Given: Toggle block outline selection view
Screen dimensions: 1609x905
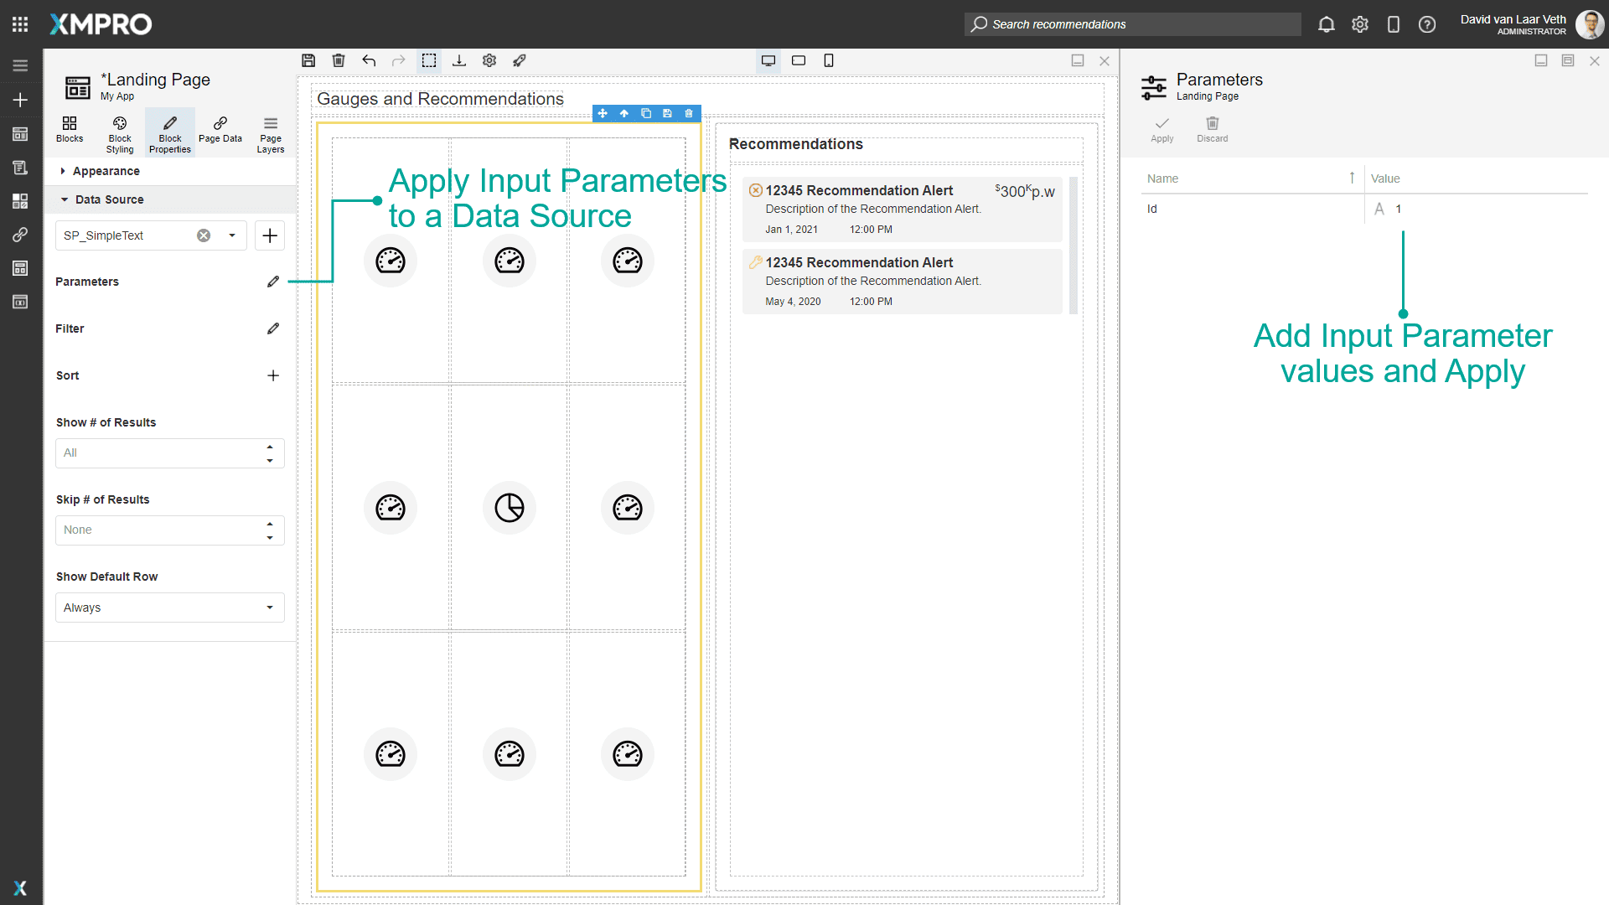Looking at the screenshot, I should coord(429,60).
